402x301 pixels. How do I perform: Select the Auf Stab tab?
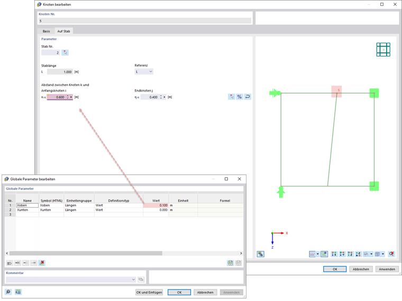[x=63, y=31]
